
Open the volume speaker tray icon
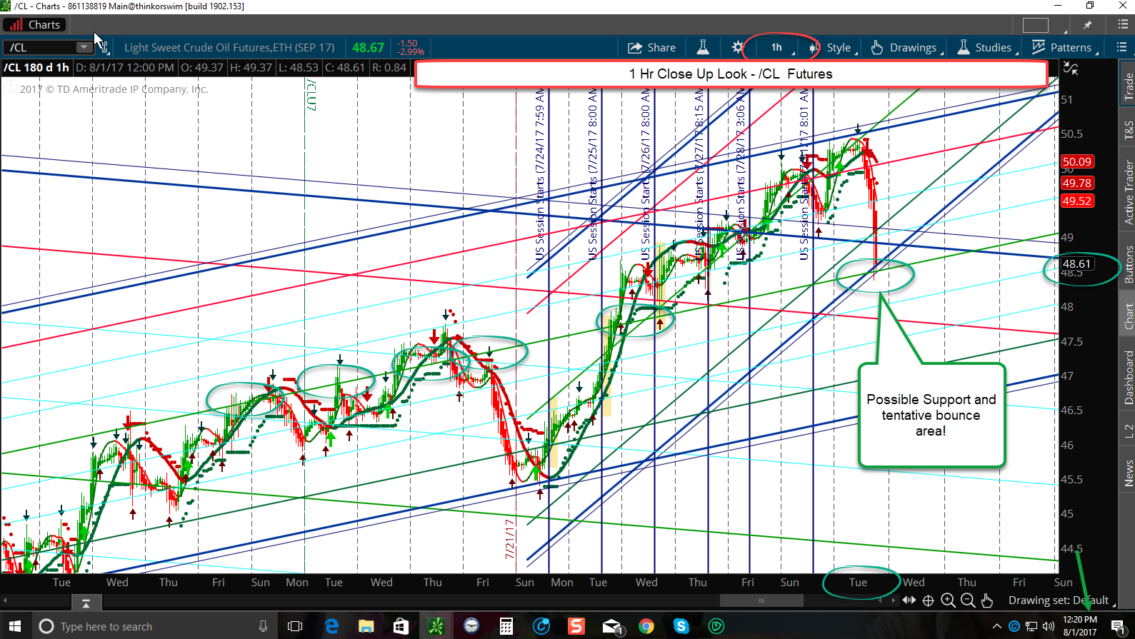[x=1049, y=626]
